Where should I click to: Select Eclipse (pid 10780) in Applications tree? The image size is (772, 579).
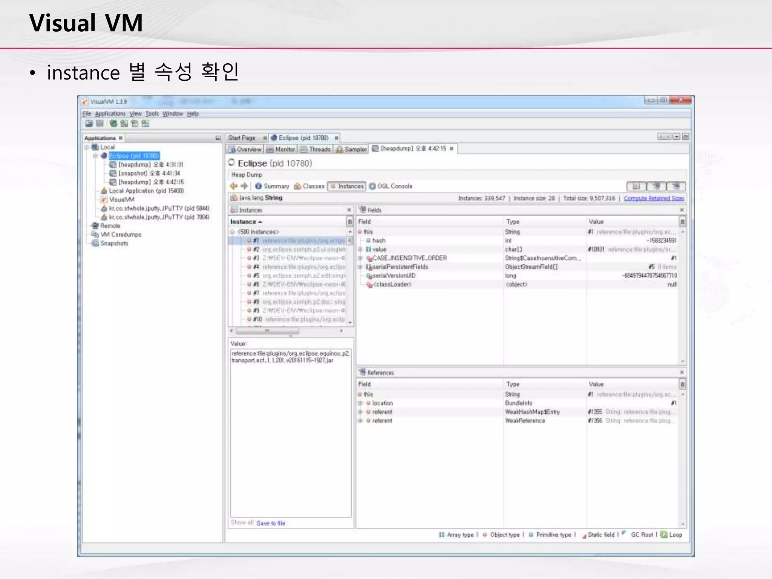coord(134,156)
